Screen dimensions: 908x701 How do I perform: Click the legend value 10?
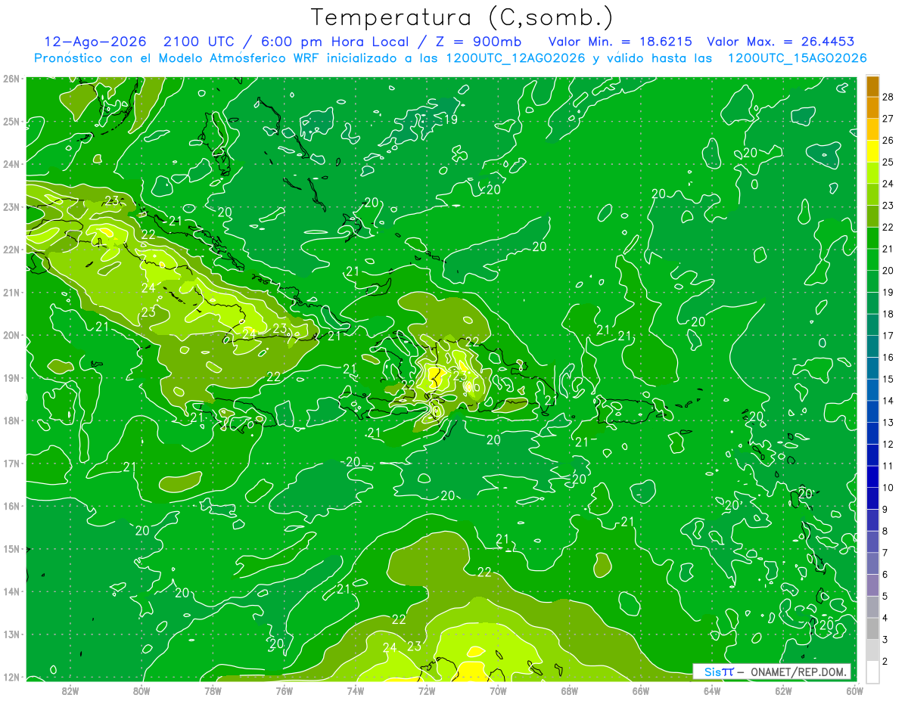click(x=888, y=488)
